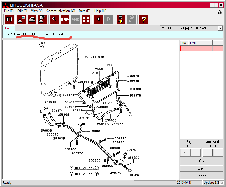Click the exit door toolbar icon

tap(9, 19)
